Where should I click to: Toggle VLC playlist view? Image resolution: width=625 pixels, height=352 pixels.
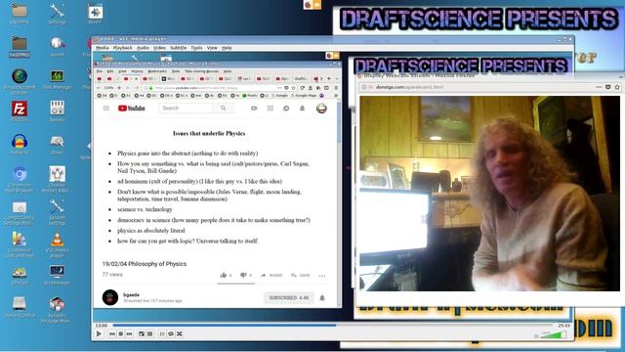[x=162, y=333]
